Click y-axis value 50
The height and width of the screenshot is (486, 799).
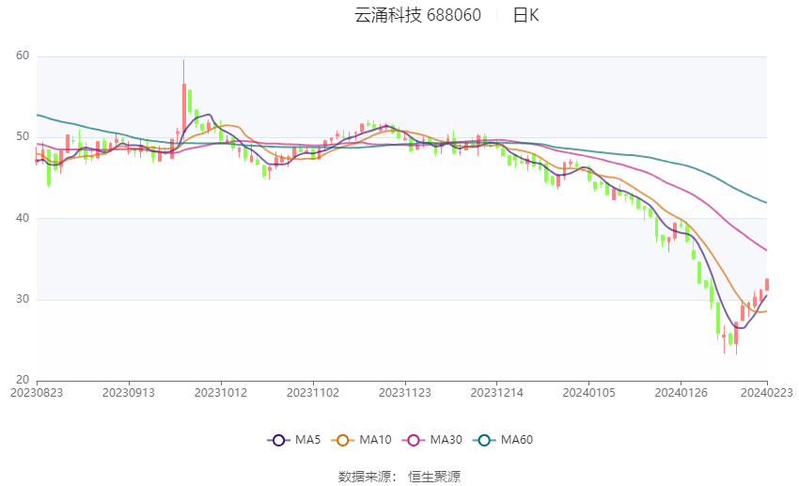(23, 136)
